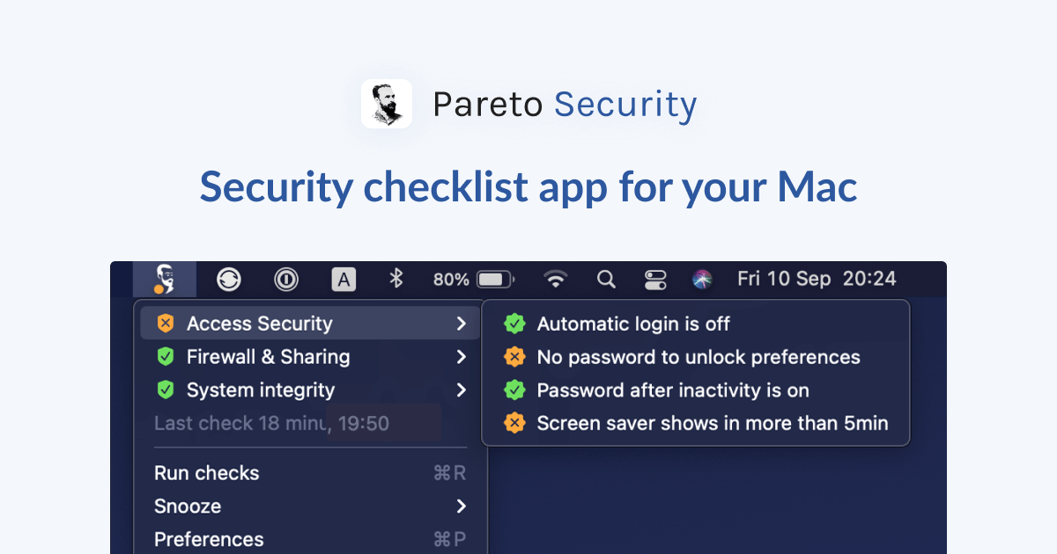Viewport: 1057px width, 554px height.
Task: Click the 80% battery level indicator
Action: coord(471,279)
